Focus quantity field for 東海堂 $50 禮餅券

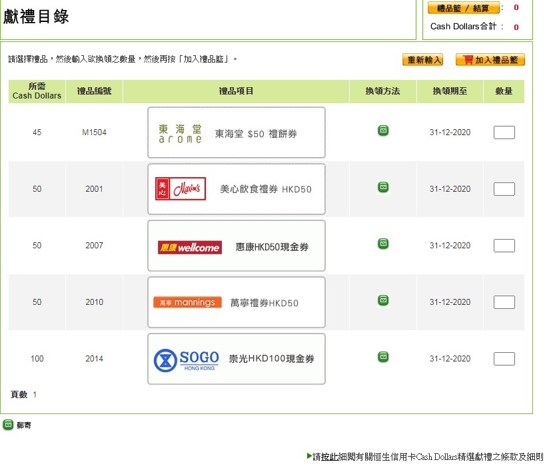click(x=504, y=132)
